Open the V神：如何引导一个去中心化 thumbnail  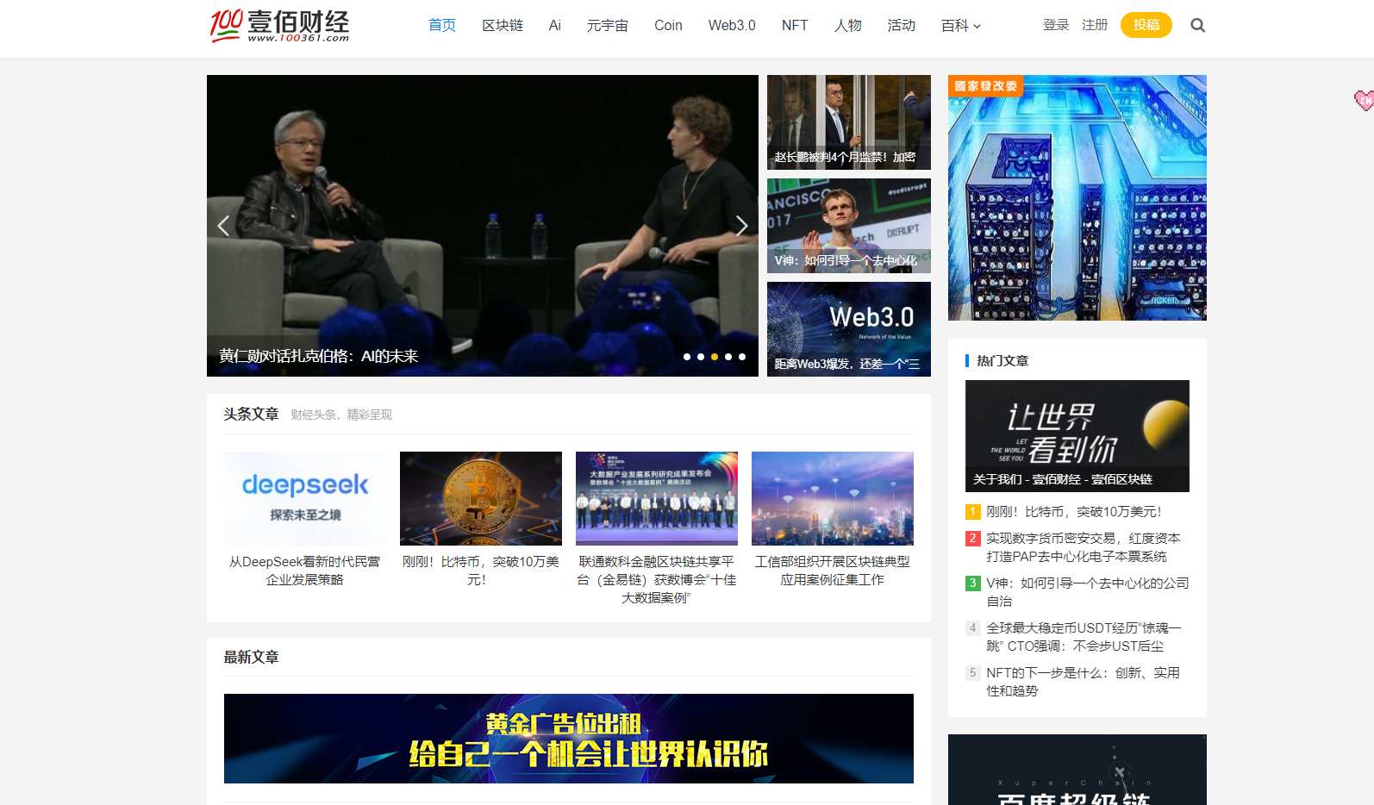pos(849,226)
